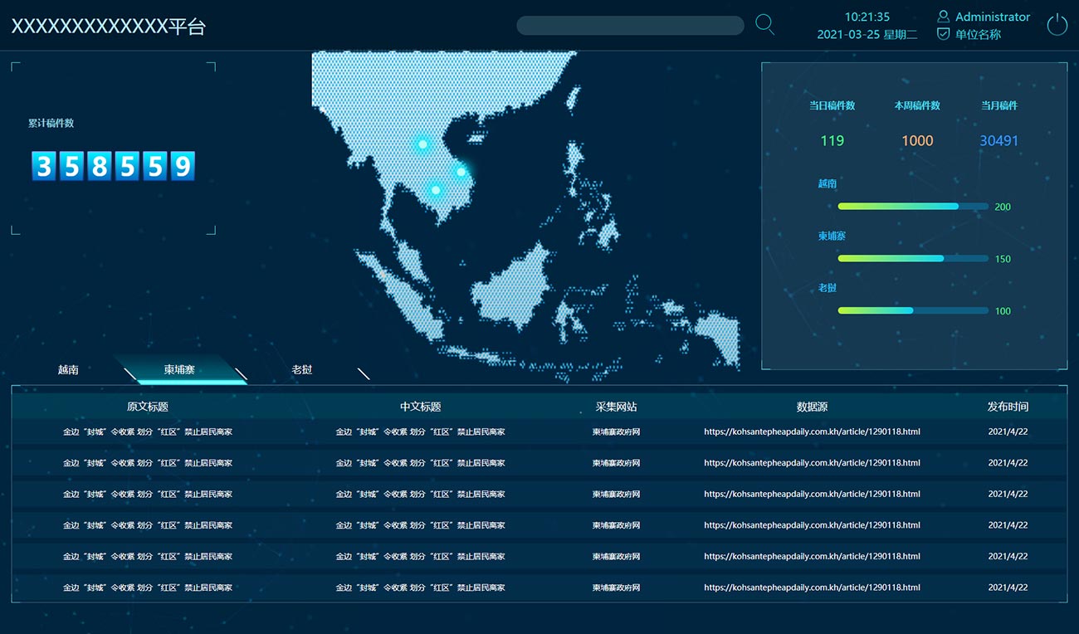Click the user avatar icon beside Administrator
This screenshot has width=1079, height=634.
tap(943, 17)
